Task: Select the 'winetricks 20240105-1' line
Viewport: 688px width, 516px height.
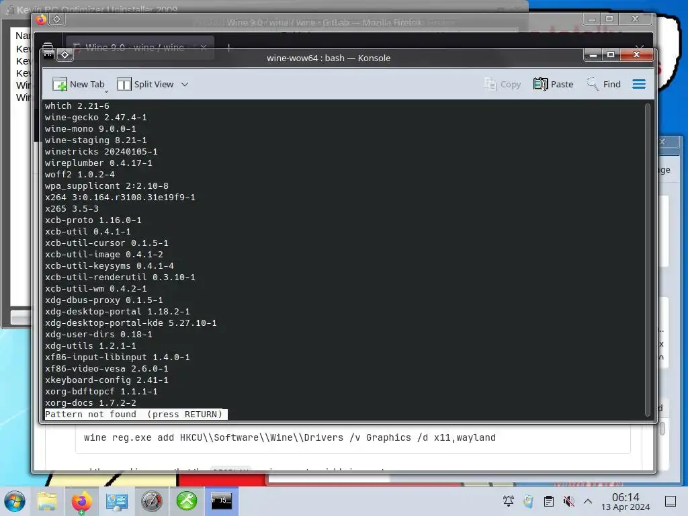Action: point(101,151)
